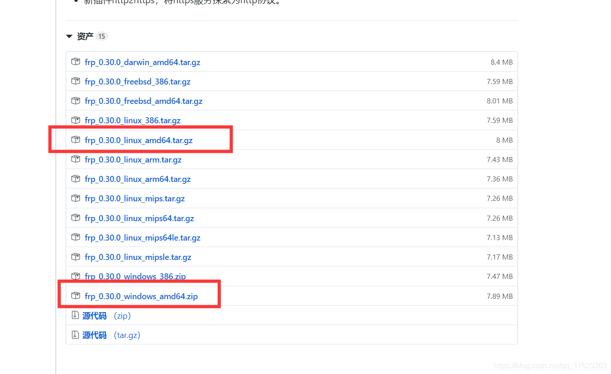611x374 pixels.
Task: Click package icon beside linux_mips.tar.gz
Action: click(75, 198)
